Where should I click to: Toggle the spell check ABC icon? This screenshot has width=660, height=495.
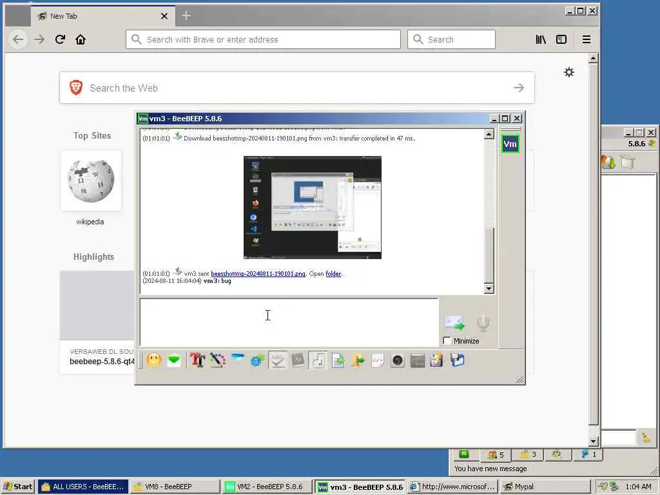click(278, 360)
